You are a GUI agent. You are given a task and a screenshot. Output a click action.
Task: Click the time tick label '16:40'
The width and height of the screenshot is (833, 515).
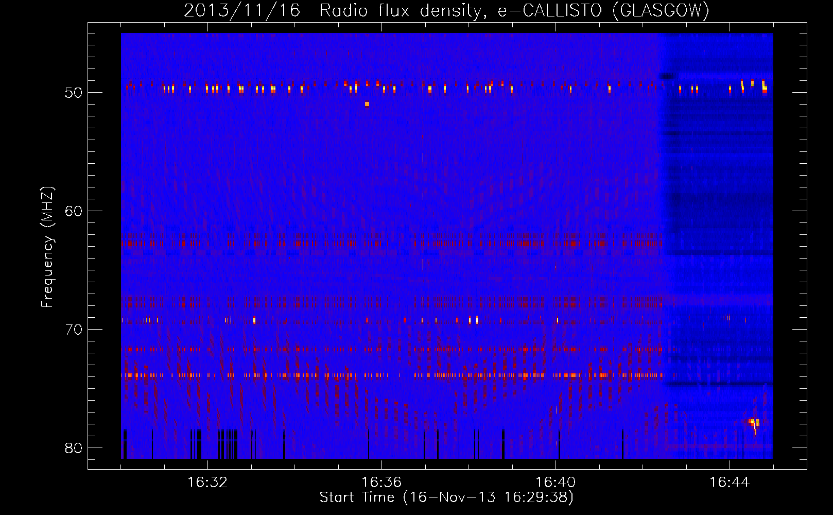556,482
